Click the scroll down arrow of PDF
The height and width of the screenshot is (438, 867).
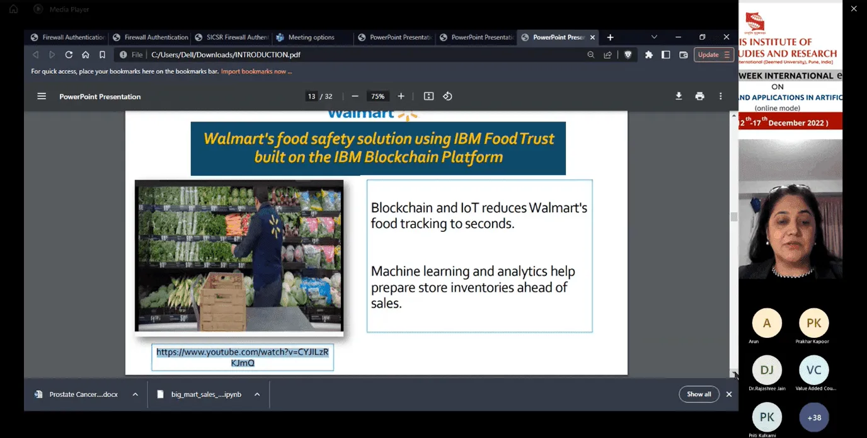click(734, 374)
